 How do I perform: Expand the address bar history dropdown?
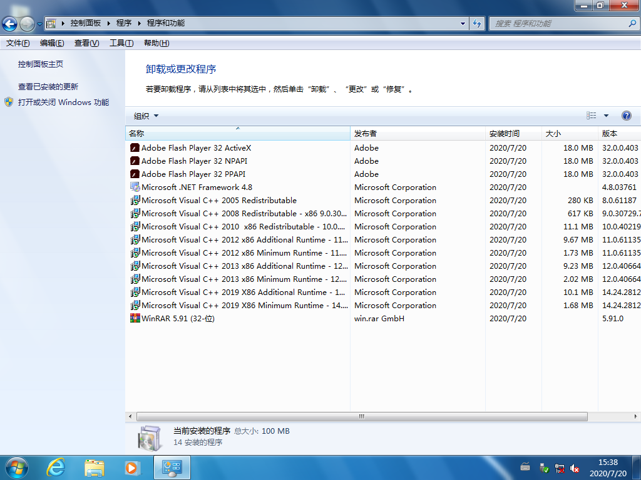click(463, 23)
